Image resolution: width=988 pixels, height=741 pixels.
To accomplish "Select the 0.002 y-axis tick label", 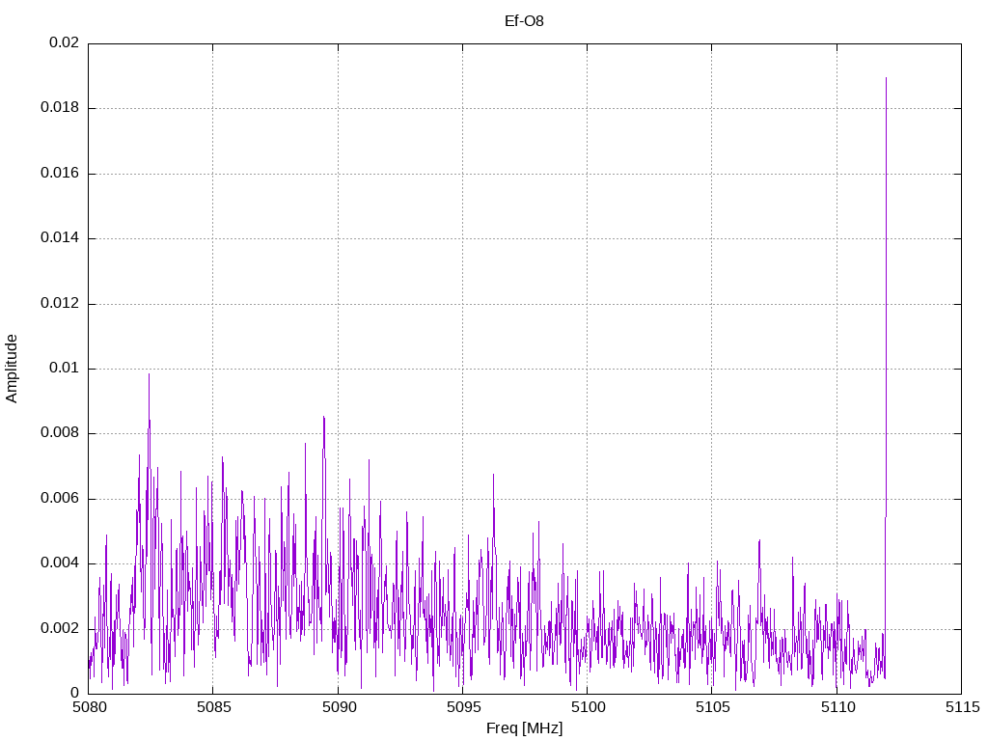I will (x=60, y=629).
